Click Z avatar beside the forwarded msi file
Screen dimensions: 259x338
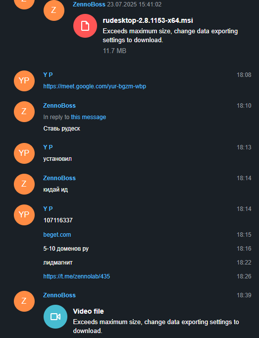pyautogui.click(x=54, y=10)
